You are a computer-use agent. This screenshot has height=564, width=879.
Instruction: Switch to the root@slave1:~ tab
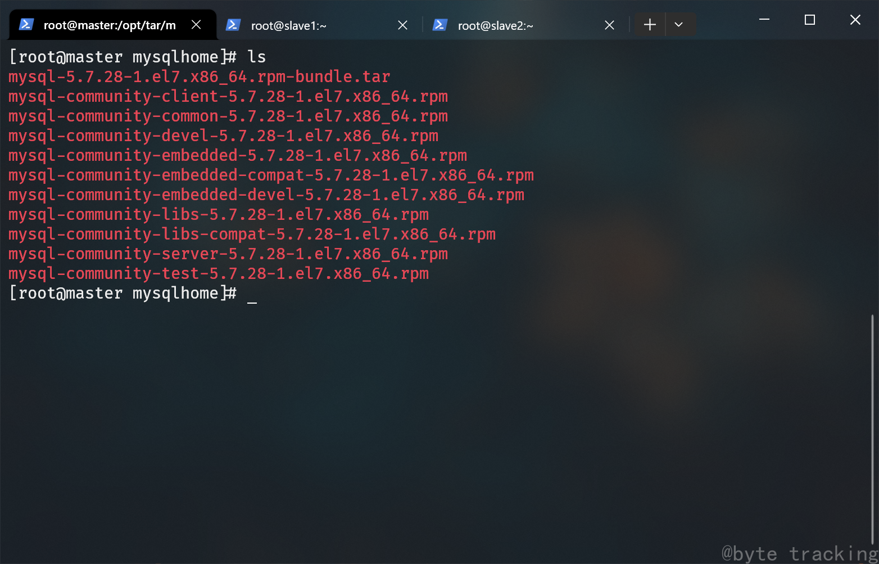coord(319,25)
